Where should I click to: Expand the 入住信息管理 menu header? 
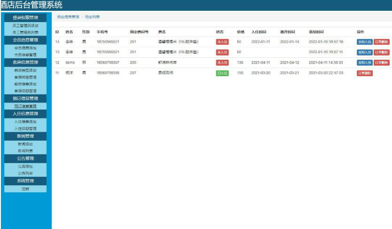click(25, 114)
